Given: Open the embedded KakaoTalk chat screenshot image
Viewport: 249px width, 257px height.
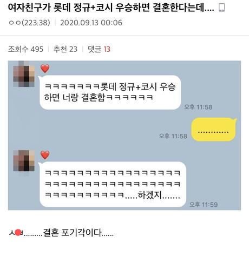Looking at the screenshot, I should (x=124, y=136).
